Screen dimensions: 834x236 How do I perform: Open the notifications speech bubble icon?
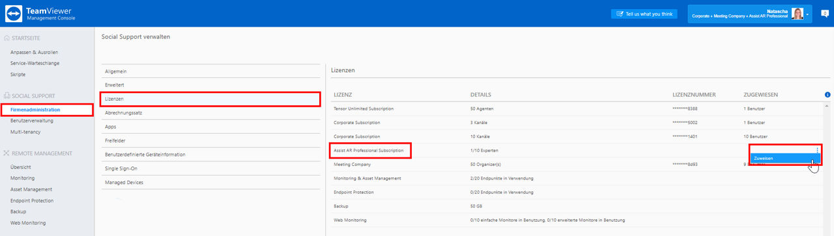click(824, 14)
